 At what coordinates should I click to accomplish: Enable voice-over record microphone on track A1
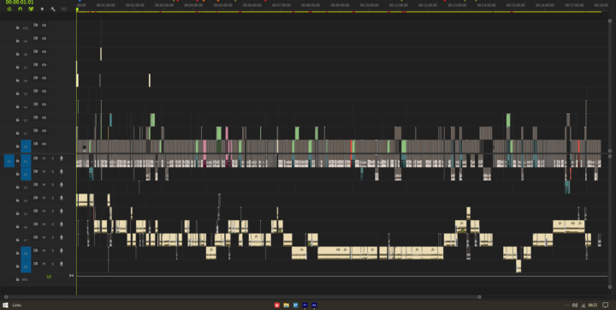pyautogui.click(x=62, y=158)
